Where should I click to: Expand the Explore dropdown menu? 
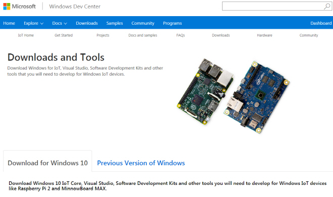click(34, 23)
